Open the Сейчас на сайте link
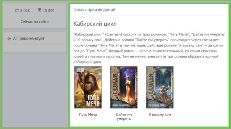Viewport: 231px width, 129px height. click(35, 22)
